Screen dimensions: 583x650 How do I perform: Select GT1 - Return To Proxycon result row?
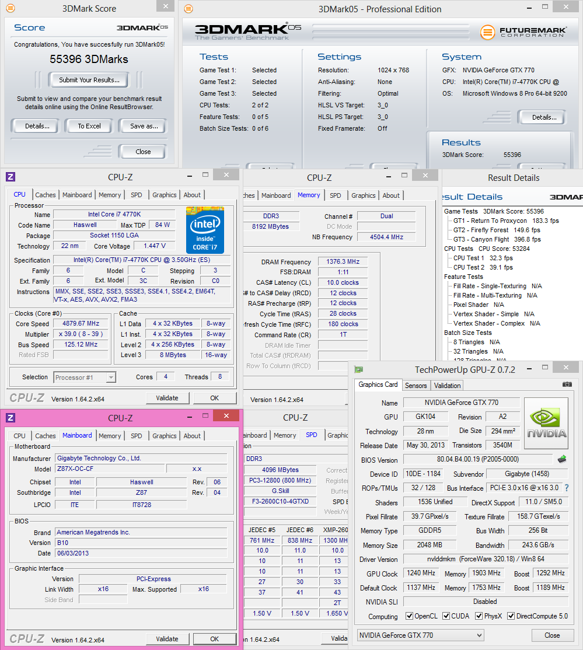coord(506,221)
